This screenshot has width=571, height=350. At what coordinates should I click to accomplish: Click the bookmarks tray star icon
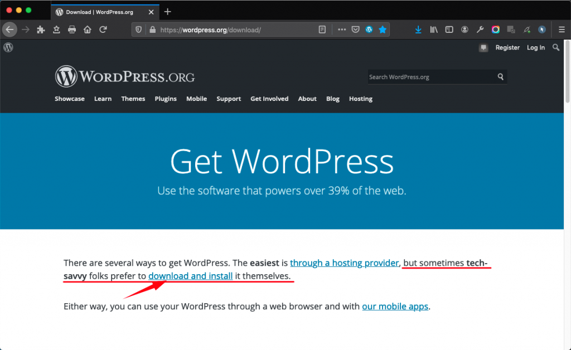(56, 30)
